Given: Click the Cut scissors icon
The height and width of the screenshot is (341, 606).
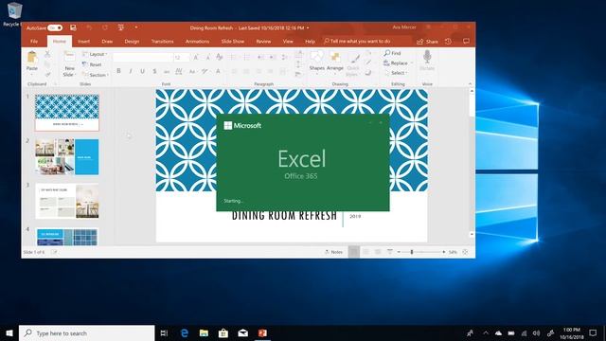Looking at the screenshot, I should click(x=47, y=54).
